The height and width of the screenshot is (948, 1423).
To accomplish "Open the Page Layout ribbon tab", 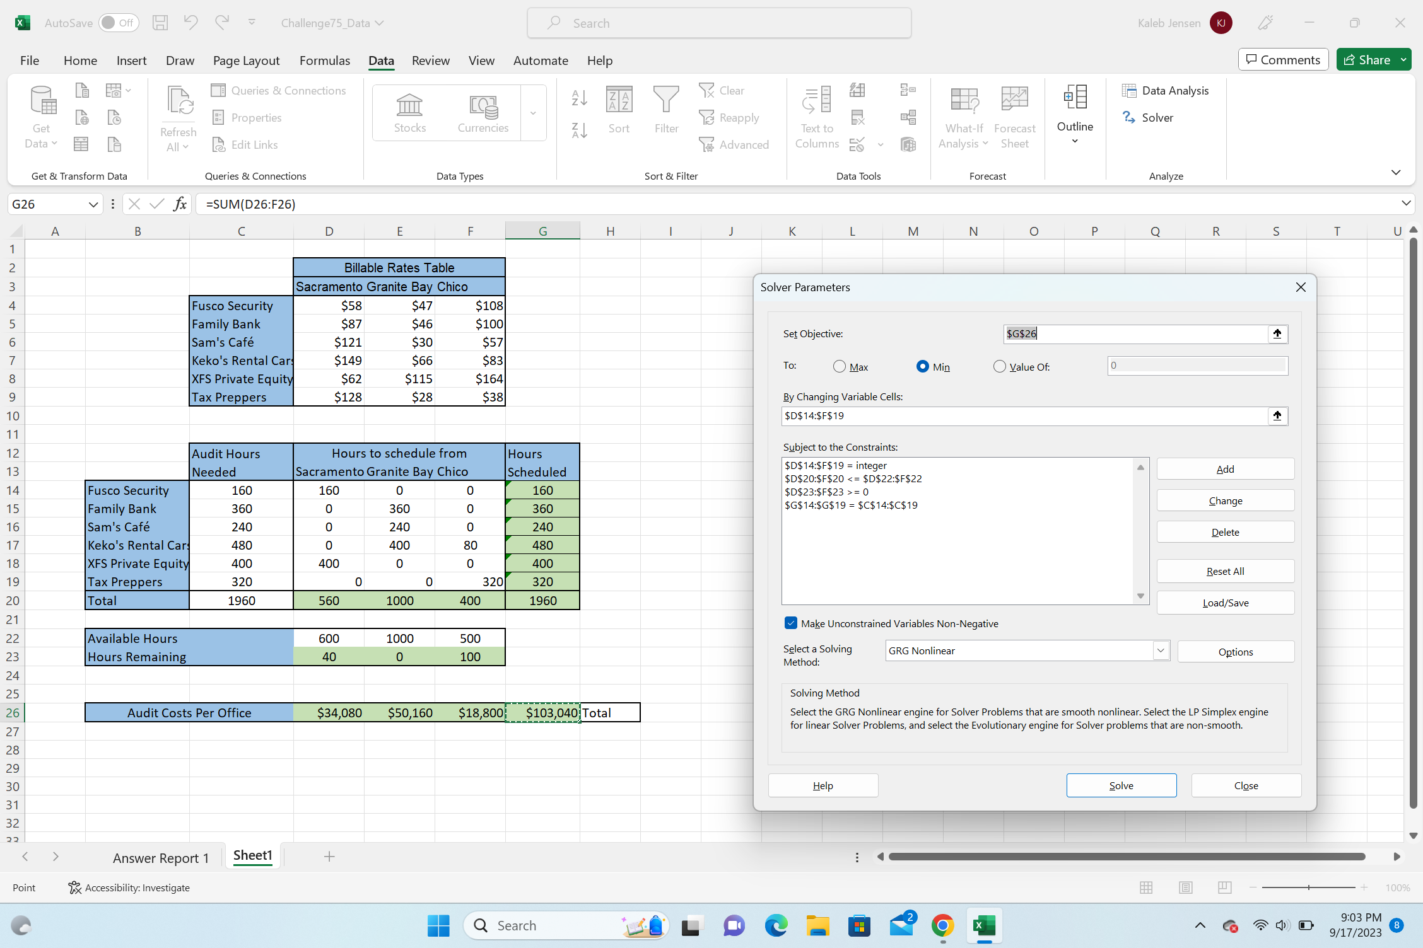I will (246, 61).
